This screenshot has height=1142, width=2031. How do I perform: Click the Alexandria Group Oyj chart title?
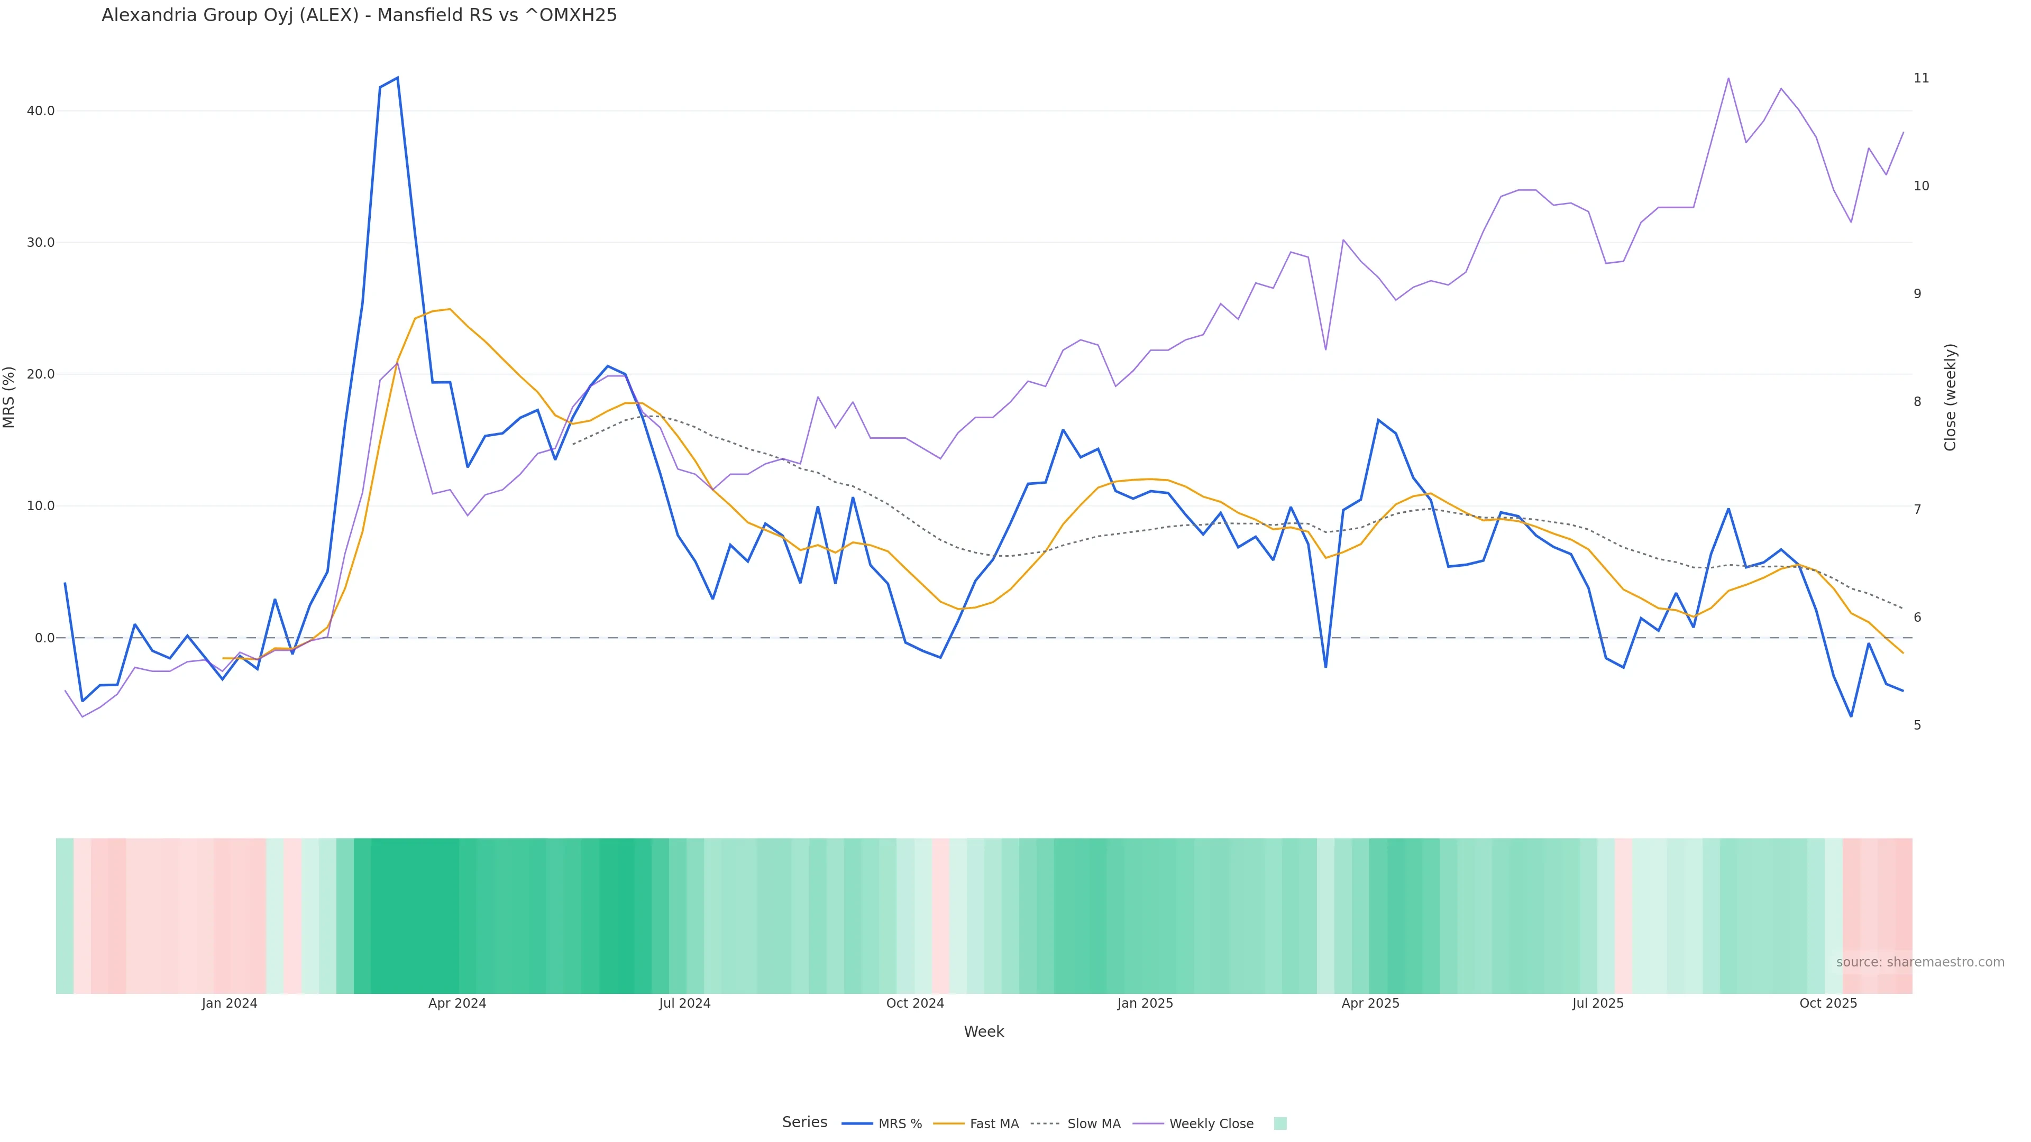(x=359, y=15)
